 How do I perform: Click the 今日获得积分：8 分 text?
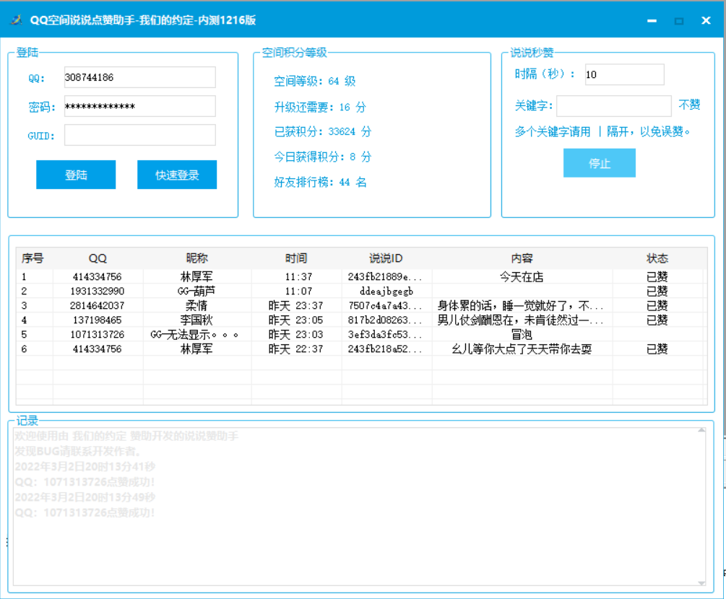(323, 157)
